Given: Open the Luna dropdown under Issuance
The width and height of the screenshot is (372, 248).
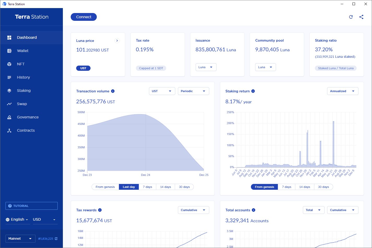Looking at the screenshot, I should pos(206,67).
